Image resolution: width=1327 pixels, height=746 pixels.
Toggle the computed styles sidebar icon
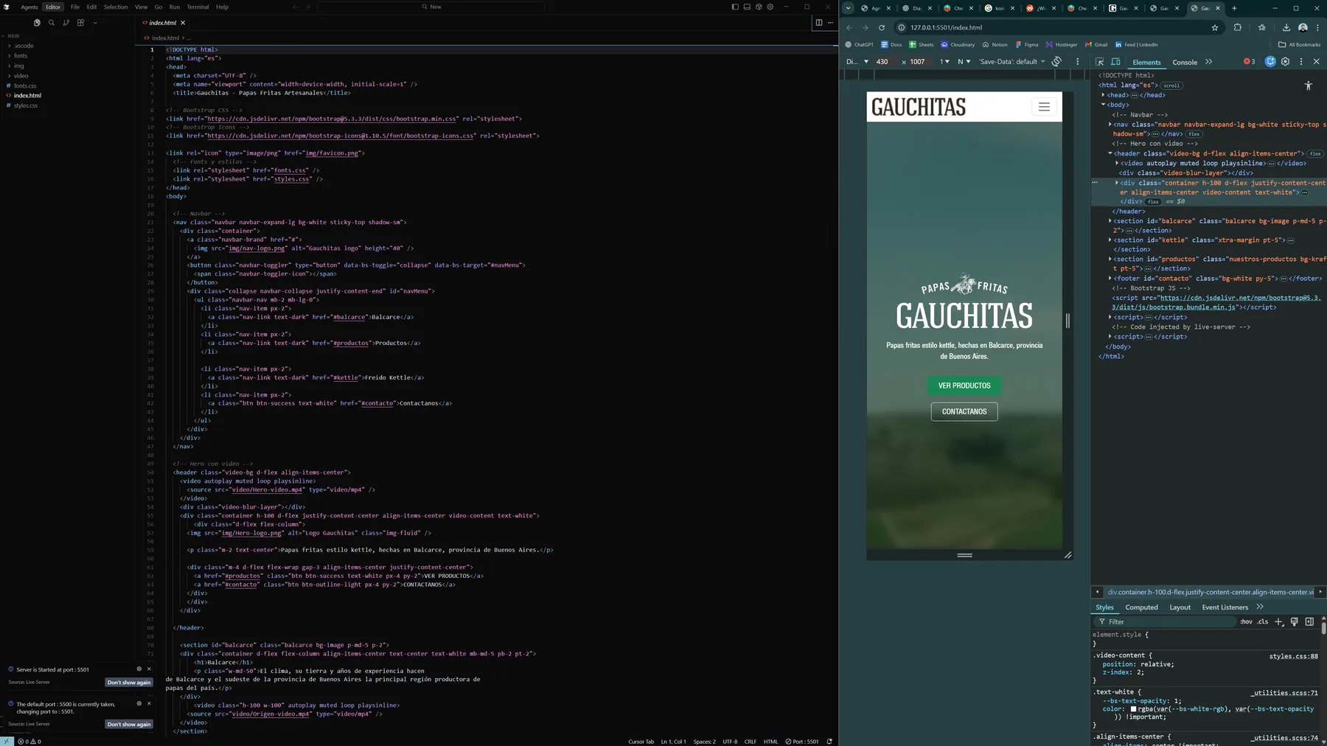[x=1310, y=621]
